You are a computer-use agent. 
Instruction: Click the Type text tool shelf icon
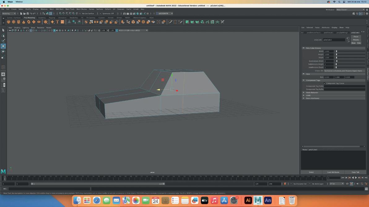(57, 22)
